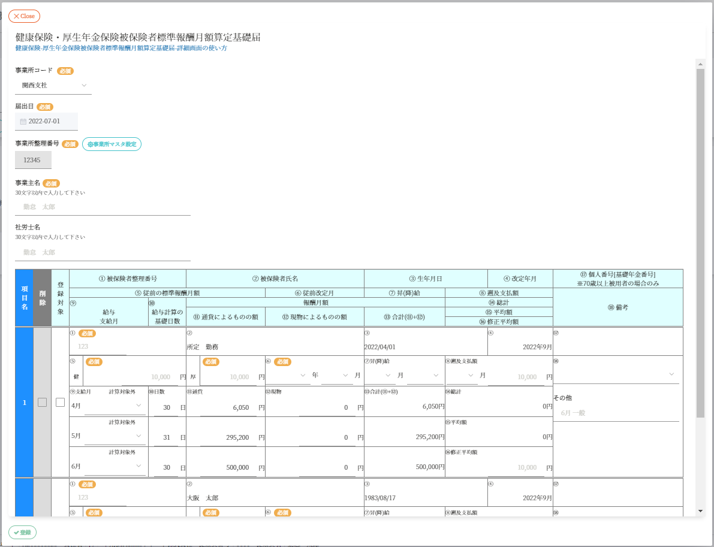Click the 5月 日数 field showing 31

coord(165,437)
